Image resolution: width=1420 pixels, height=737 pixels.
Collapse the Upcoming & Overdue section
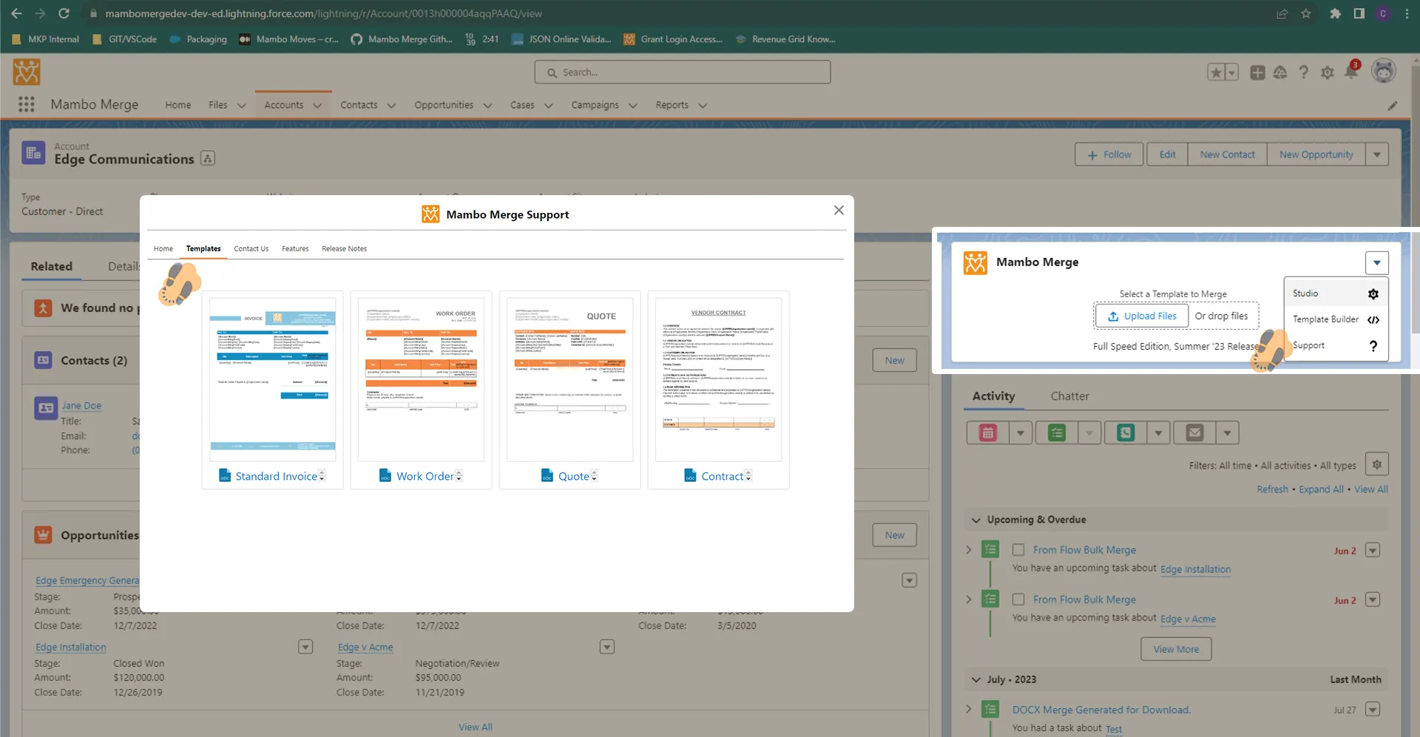pyautogui.click(x=976, y=520)
